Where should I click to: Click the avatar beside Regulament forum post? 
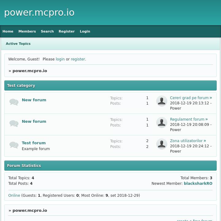[161, 122]
